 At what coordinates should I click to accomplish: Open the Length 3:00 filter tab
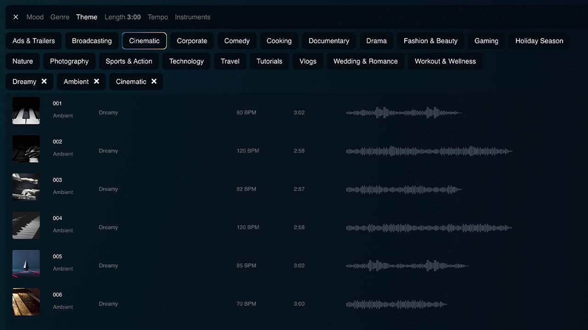point(123,17)
